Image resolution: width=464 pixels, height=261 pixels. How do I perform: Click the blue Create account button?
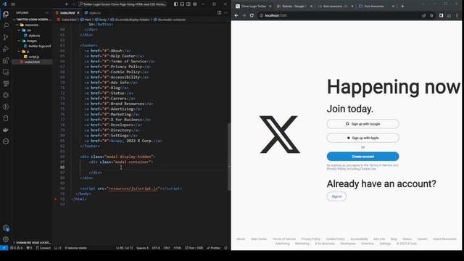click(362, 157)
